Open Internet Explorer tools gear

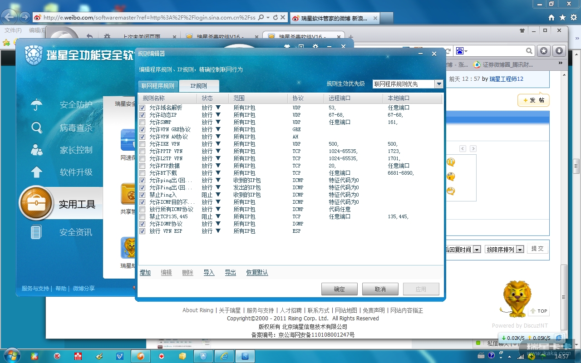click(x=573, y=18)
